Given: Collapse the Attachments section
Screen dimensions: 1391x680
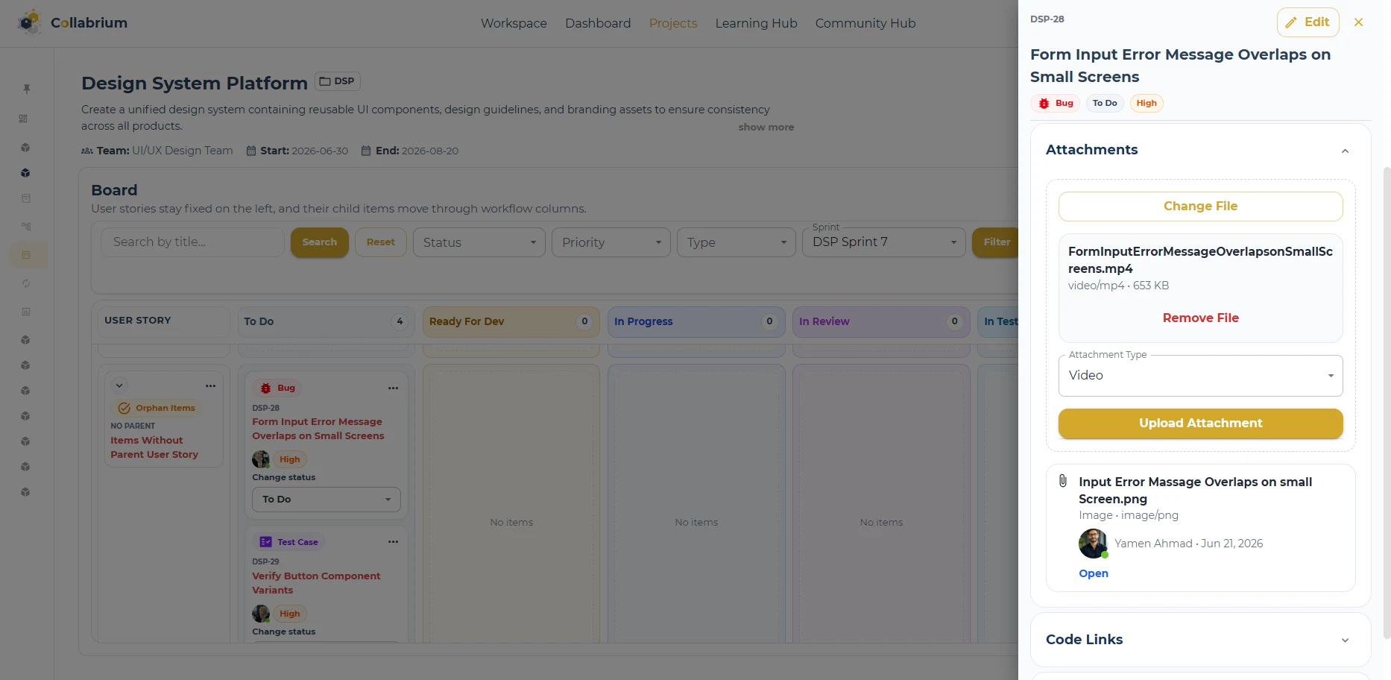Looking at the screenshot, I should 1345,151.
